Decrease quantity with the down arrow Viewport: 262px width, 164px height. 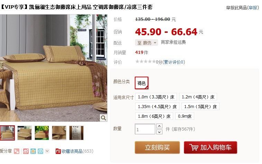pos(159,132)
